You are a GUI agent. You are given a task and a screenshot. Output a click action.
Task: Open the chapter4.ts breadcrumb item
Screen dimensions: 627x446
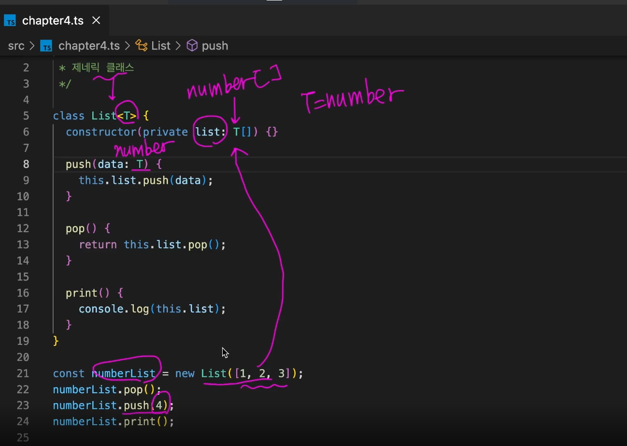click(x=89, y=46)
